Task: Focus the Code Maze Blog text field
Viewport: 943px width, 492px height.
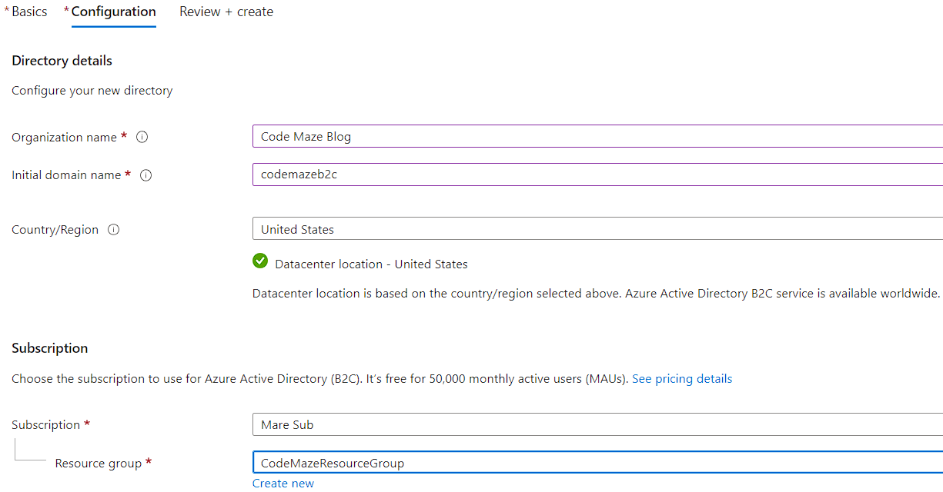Action: (x=597, y=137)
